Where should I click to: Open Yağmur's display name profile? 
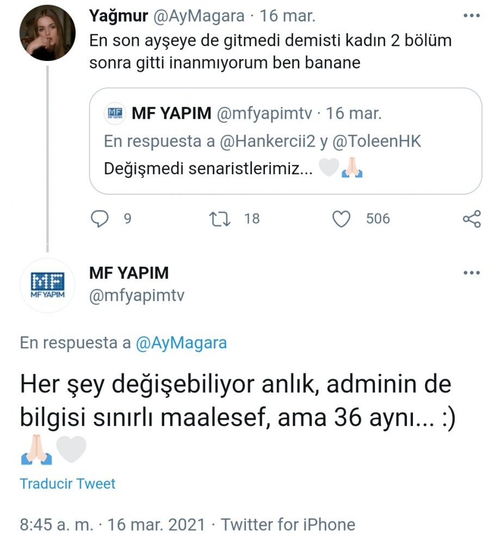click(x=118, y=16)
